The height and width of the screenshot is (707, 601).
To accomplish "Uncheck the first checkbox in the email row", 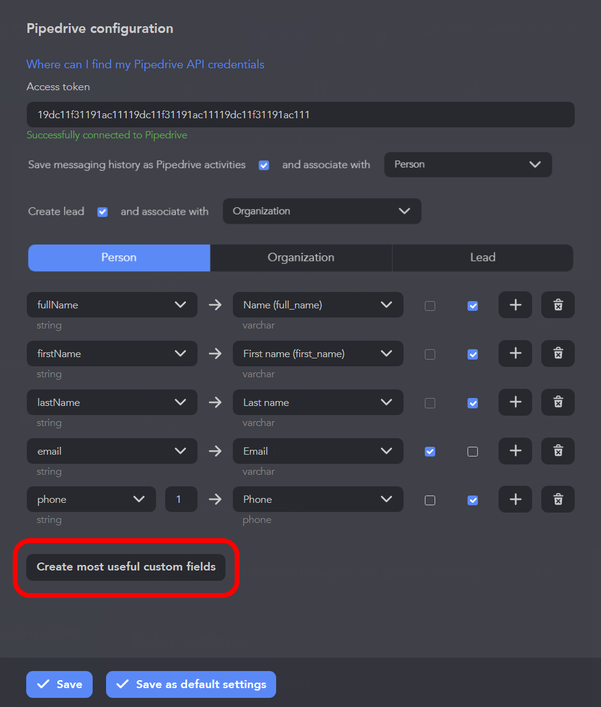I will coord(430,452).
